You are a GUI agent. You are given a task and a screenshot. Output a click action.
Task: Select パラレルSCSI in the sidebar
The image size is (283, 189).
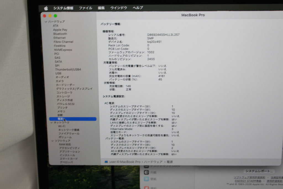[x=65, y=104]
